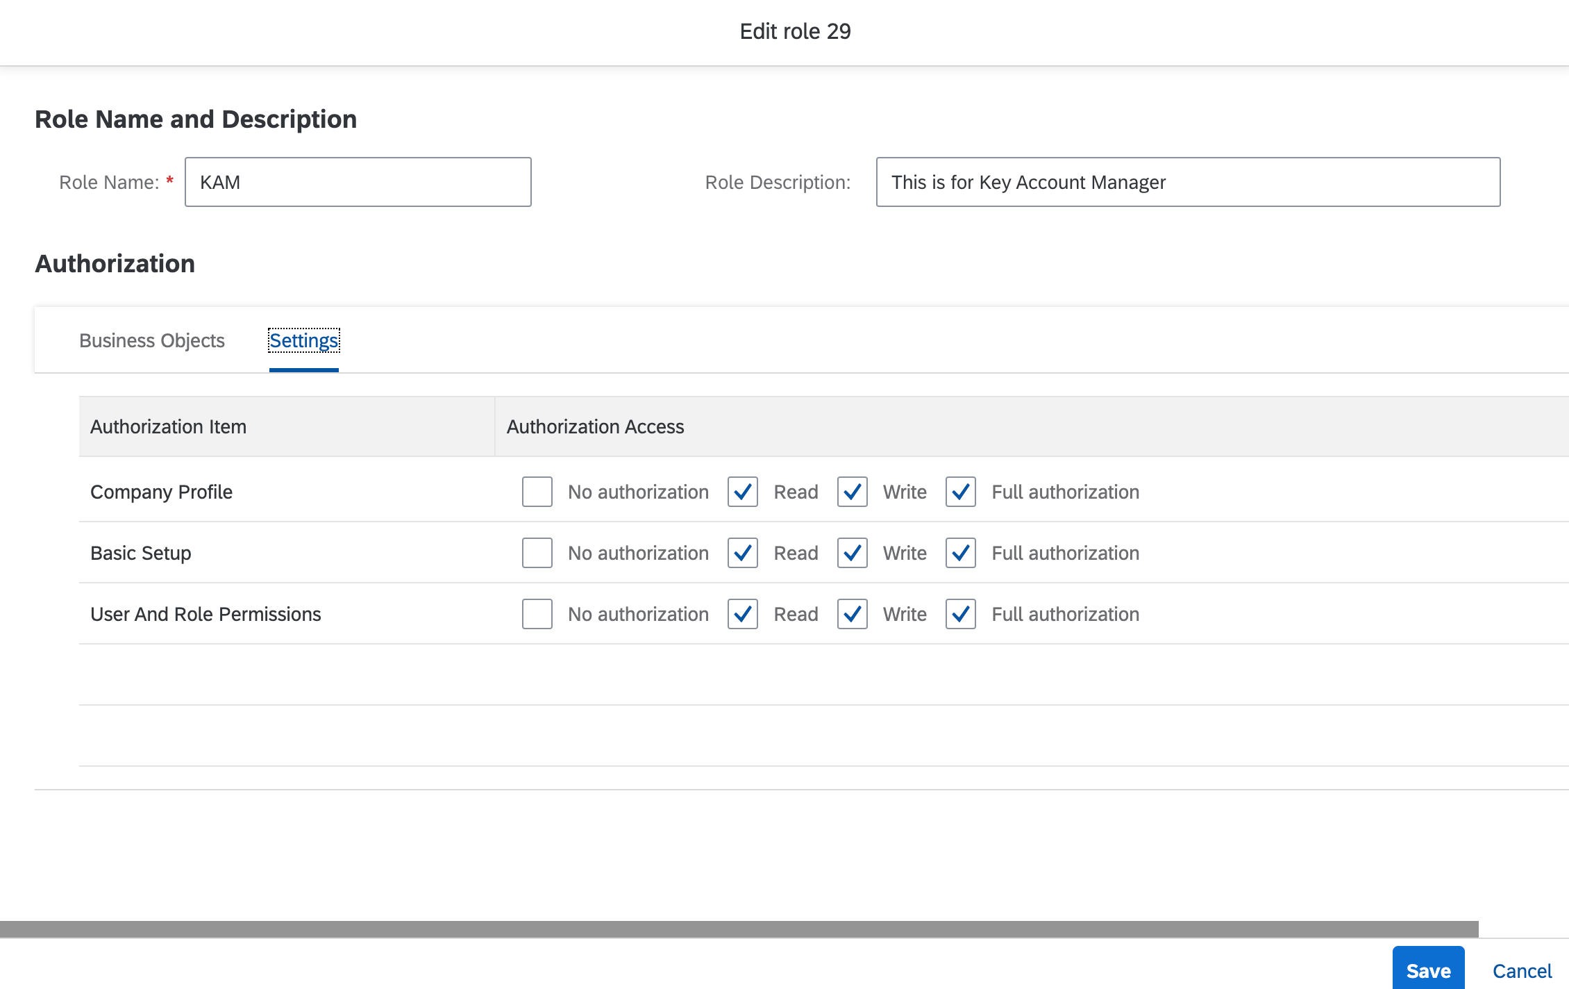Screen dimensions: 1569x989
Task: Switch to the Business Objects tab
Action: click(x=152, y=340)
